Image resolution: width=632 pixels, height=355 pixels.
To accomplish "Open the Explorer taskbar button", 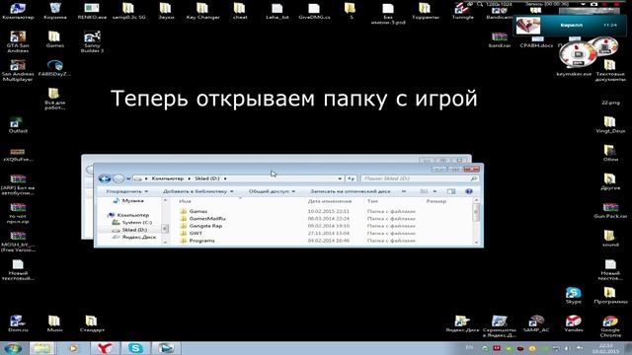I will click(41, 348).
